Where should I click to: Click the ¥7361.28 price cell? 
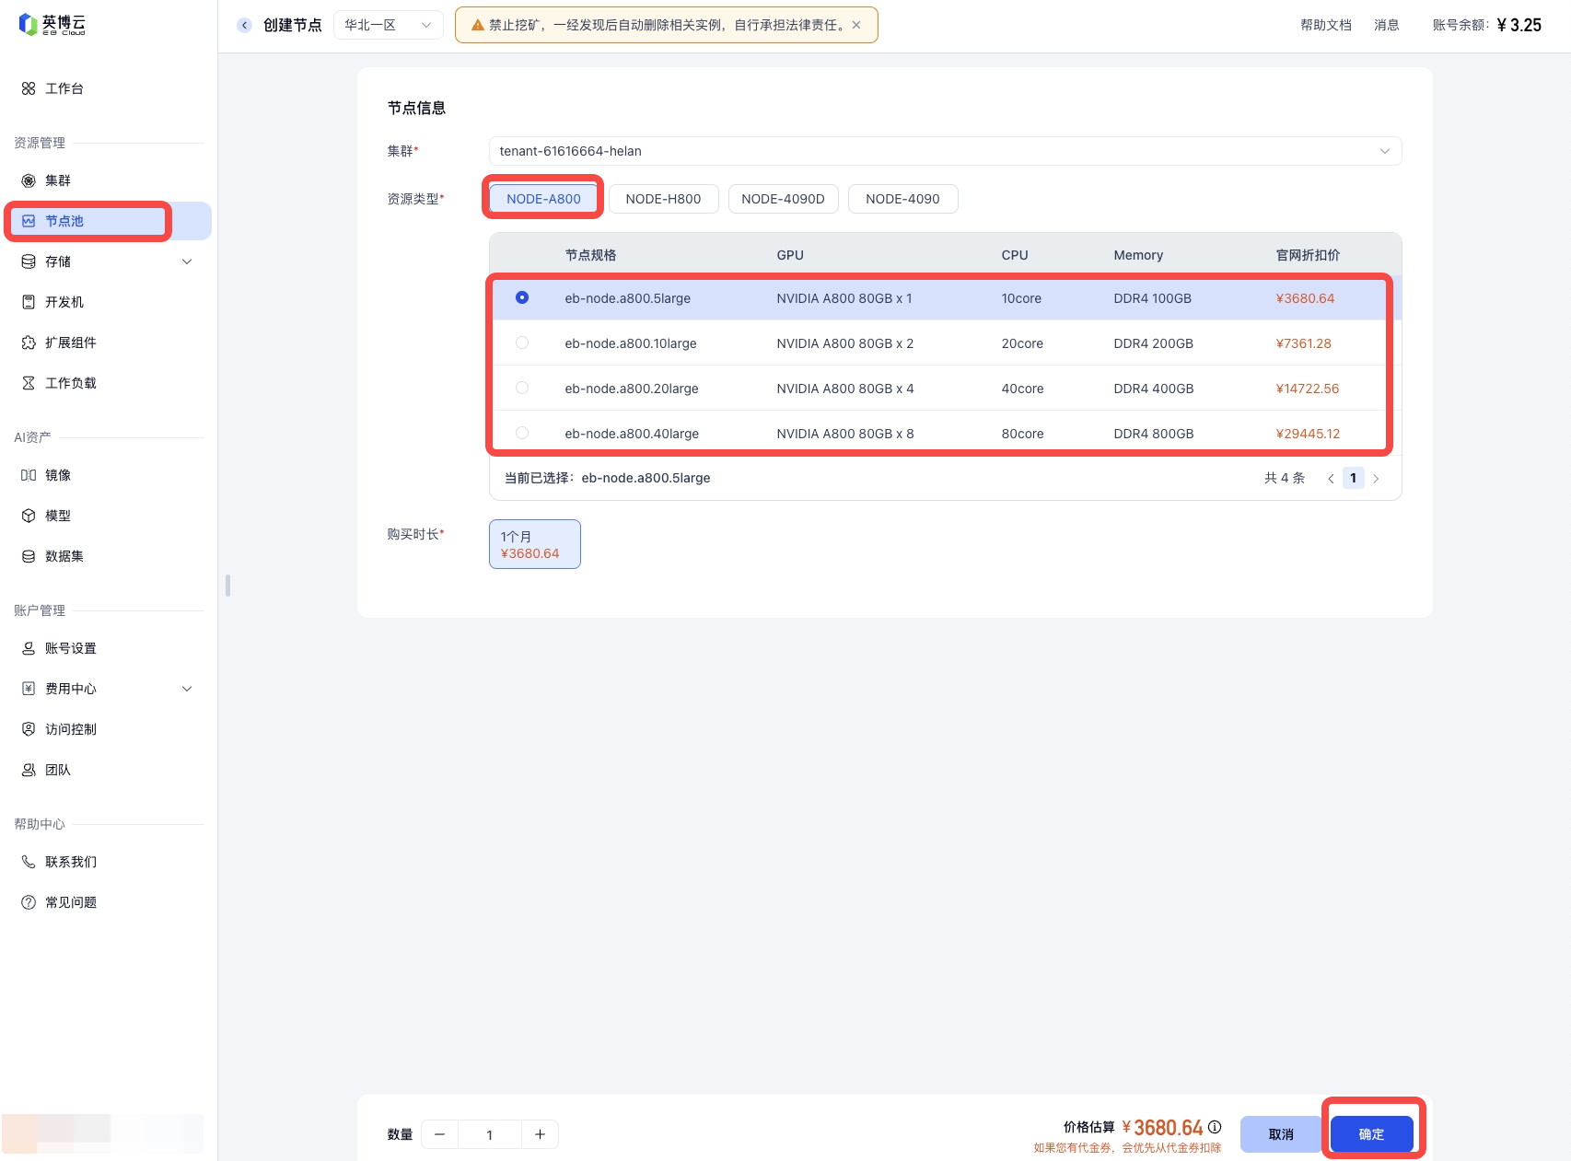point(1303,343)
